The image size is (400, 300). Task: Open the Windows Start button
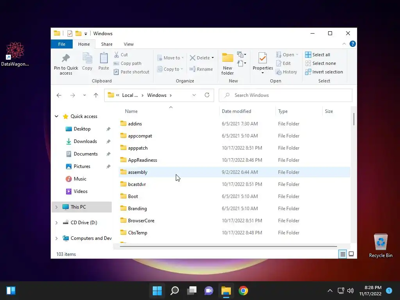pyautogui.click(x=157, y=291)
